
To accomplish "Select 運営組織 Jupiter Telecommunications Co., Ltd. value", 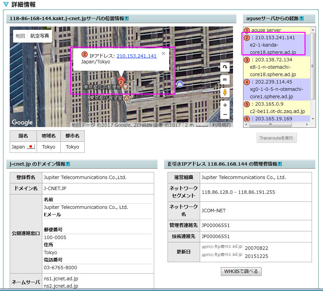I will [244, 177].
